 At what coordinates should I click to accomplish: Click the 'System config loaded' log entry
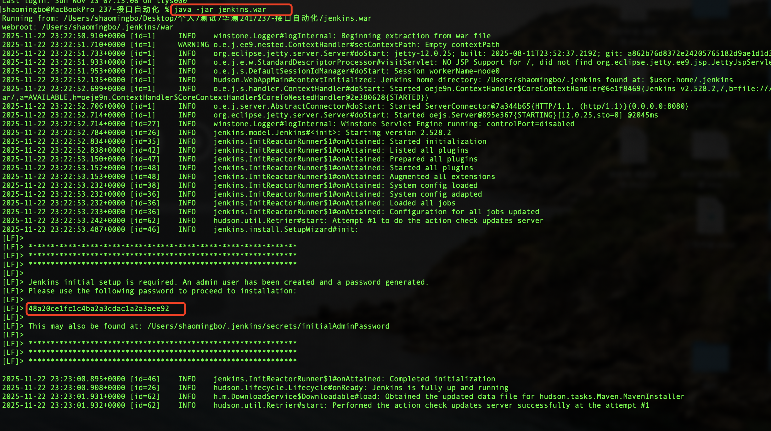pyautogui.click(x=433, y=186)
